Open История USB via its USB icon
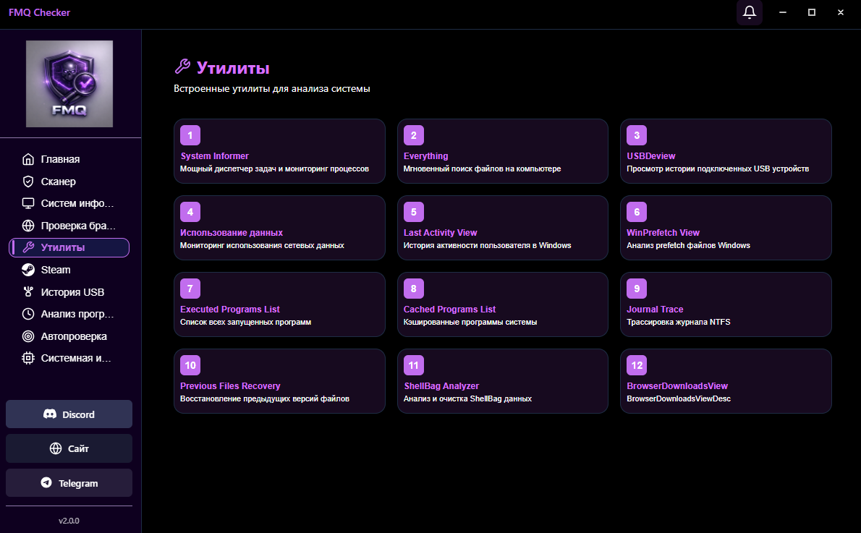 click(28, 292)
